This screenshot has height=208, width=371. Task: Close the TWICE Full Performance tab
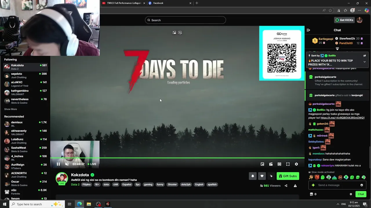click(144, 3)
